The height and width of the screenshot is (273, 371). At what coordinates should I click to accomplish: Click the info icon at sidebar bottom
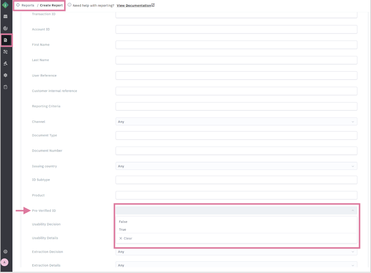[x=5, y=251]
